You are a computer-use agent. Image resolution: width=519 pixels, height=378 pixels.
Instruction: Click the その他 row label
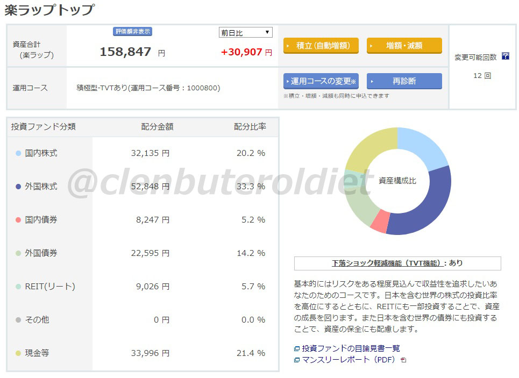click(x=37, y=320)
